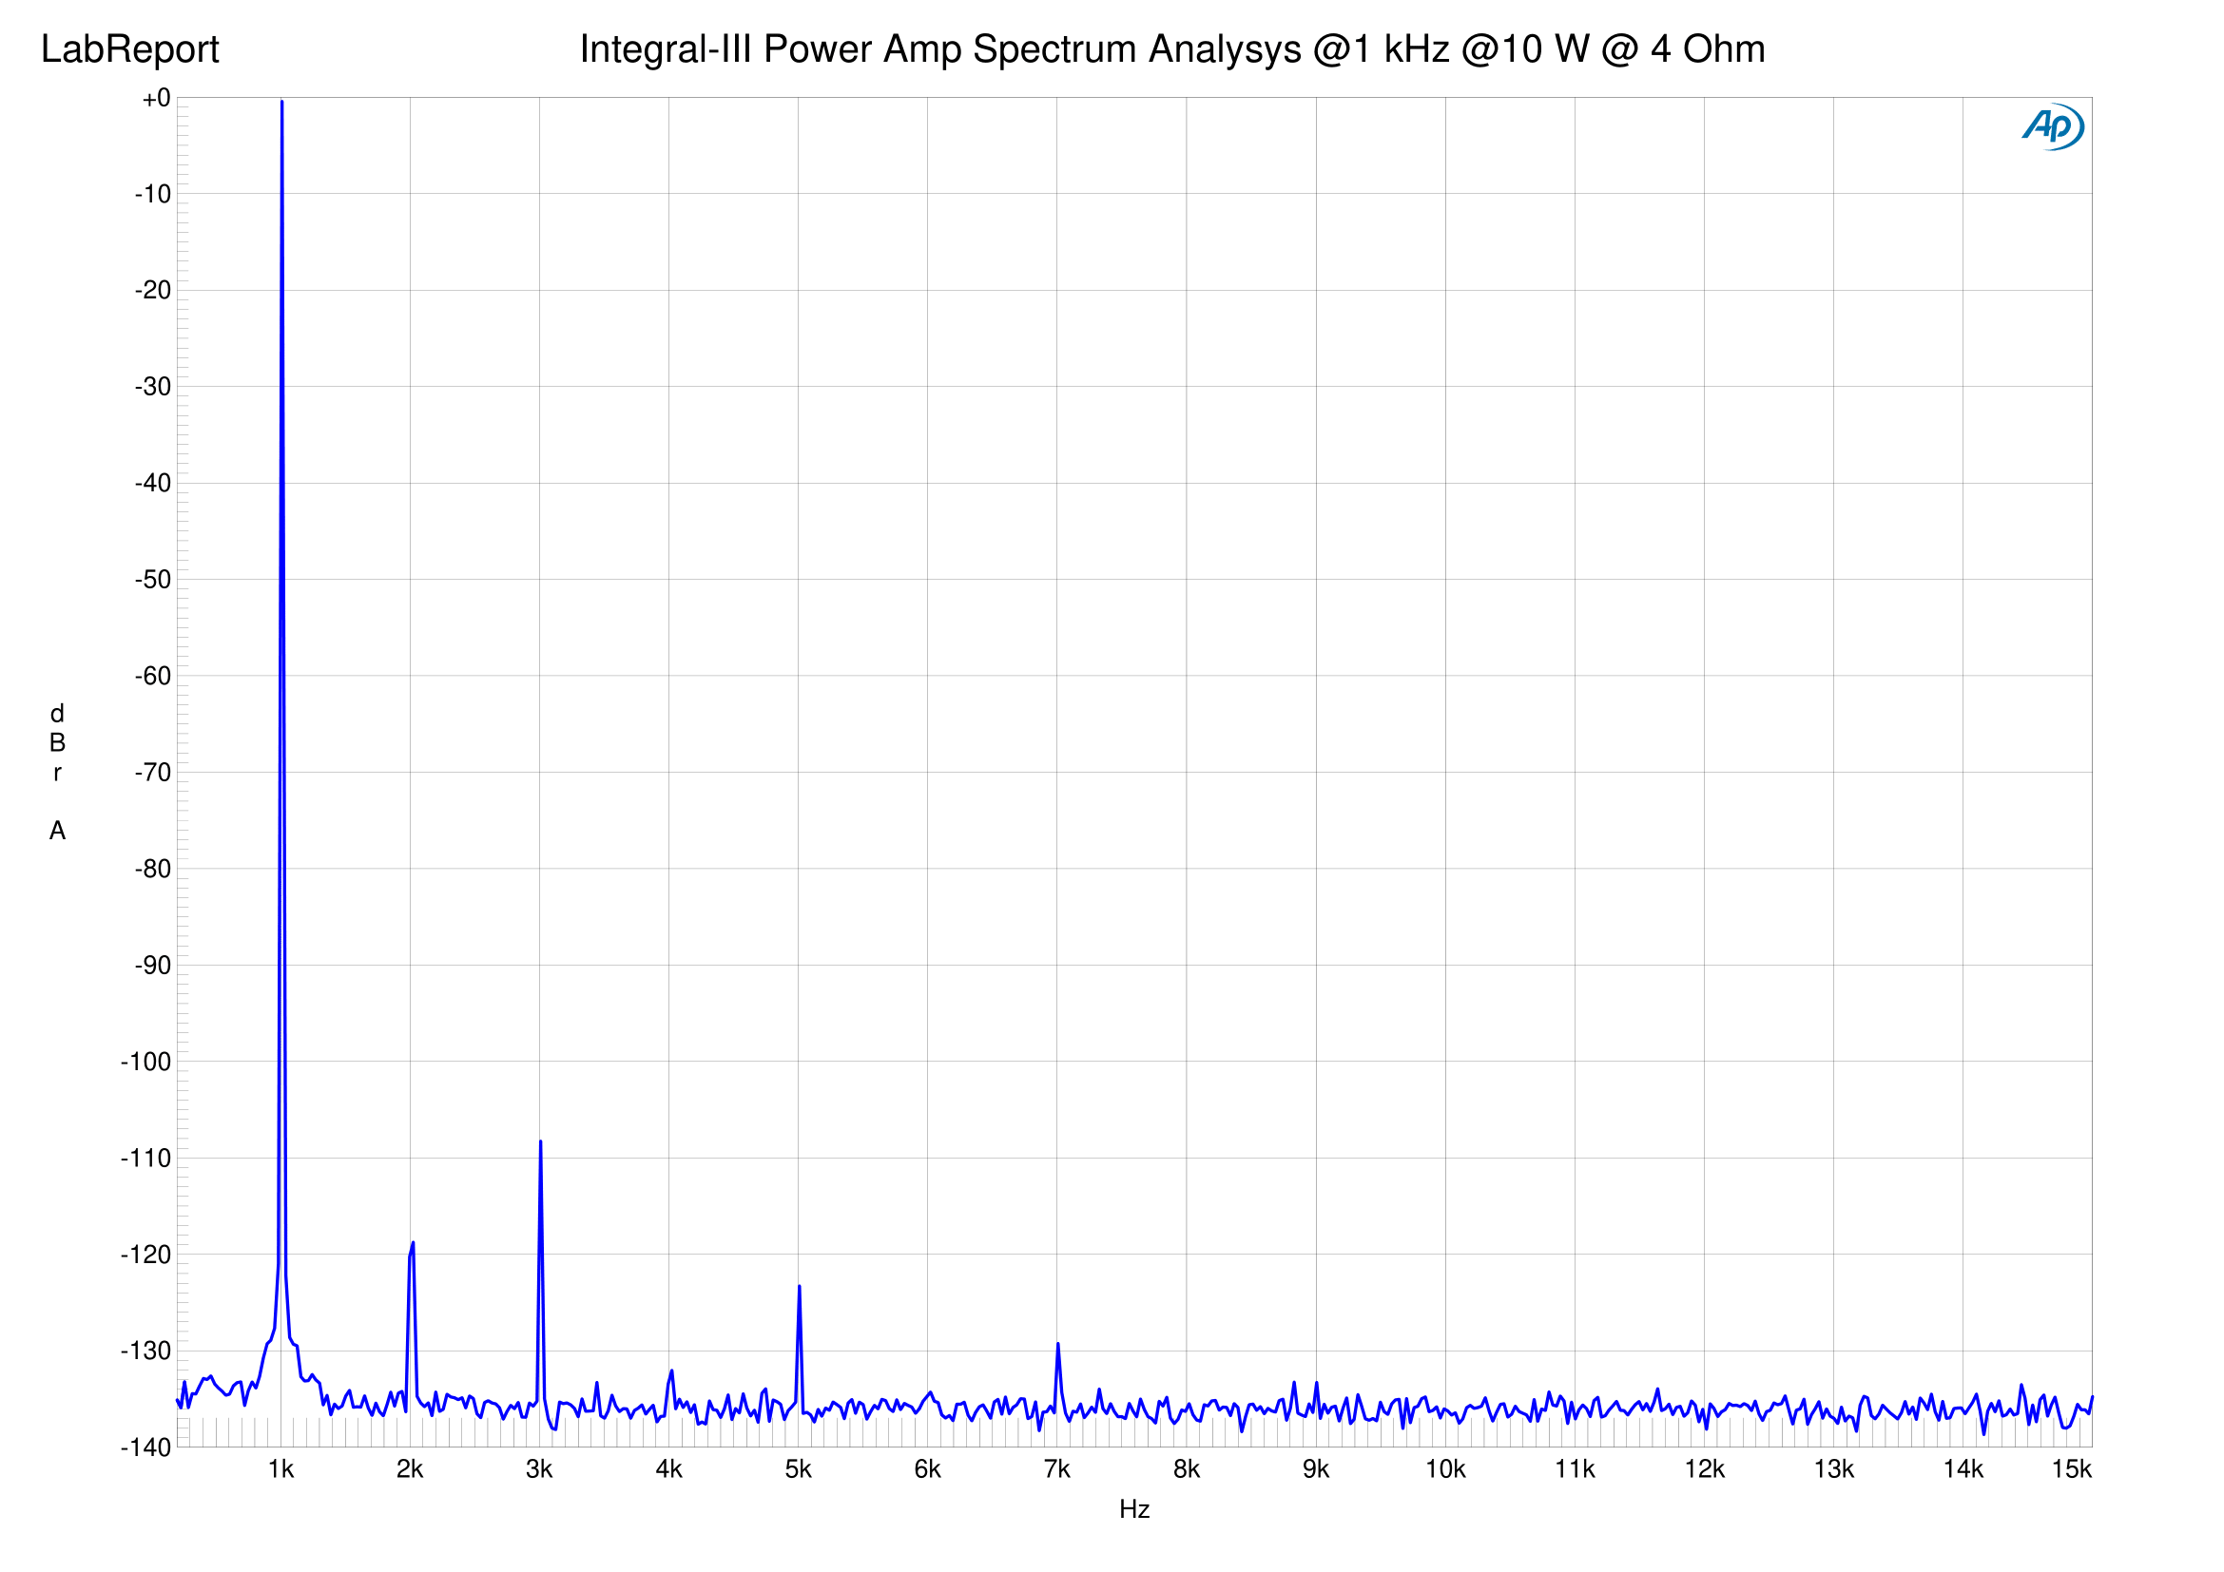Click the 7k frequency label

click(1056, 1469)
